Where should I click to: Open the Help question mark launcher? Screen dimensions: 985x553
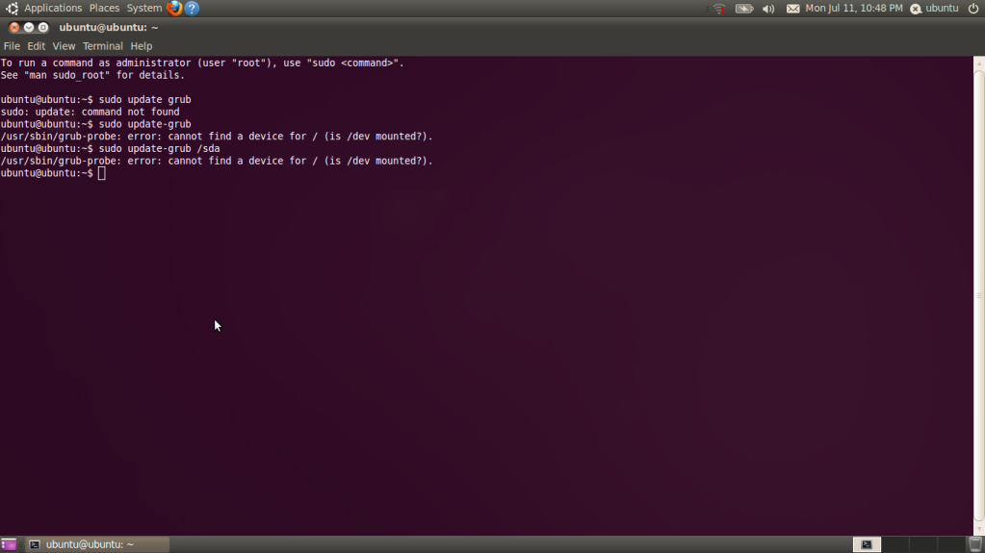point(192,8)
